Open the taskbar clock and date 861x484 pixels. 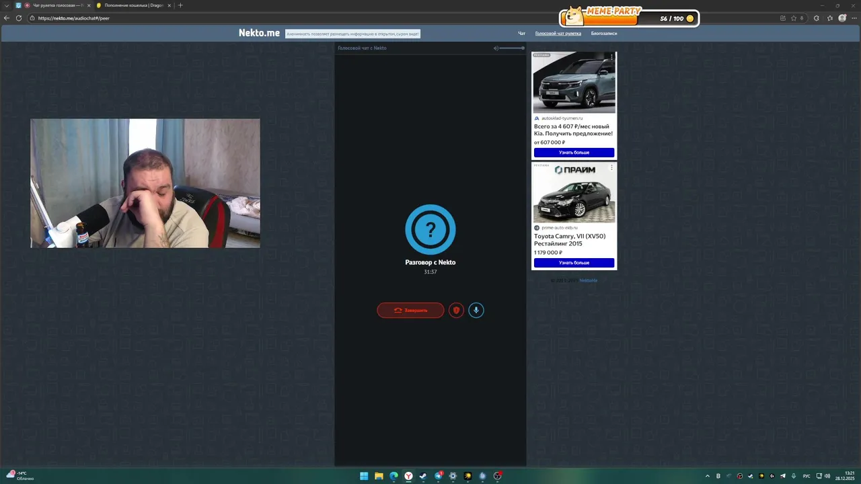(x=845, y=476)
